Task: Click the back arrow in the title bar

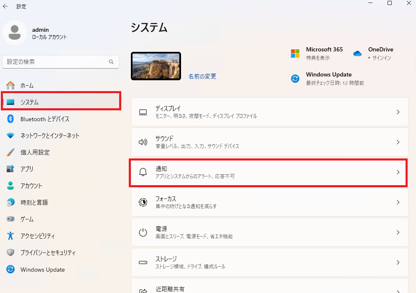Action: [x=5, y=6]
